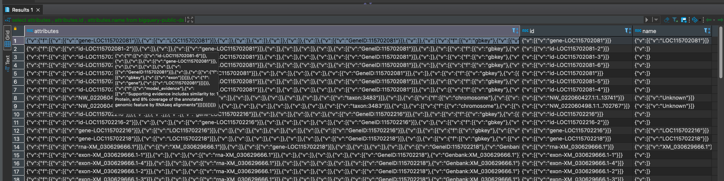Image resolution: width=724 pixels, height=181 pixels.
Task: Select the id column header
Action: tap(576, 31)
